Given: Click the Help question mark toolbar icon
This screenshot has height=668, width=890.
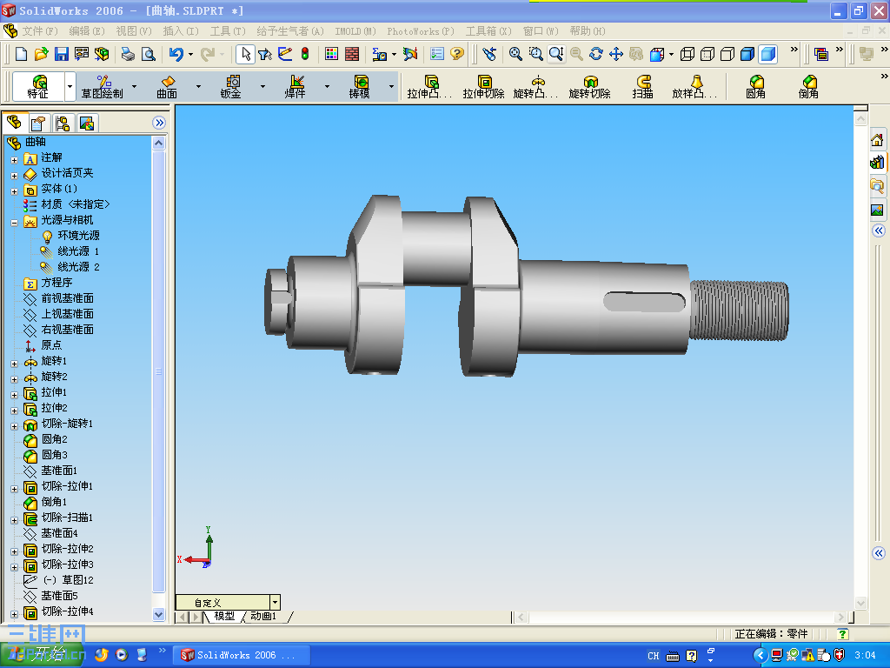Looking at the screenshot, I should click(457, 54).
